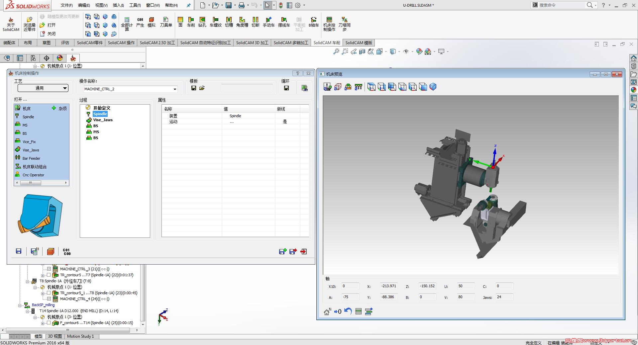The height and width of the screenshot is (345, 638).
Task: Open the 帮助(H) menu
Action: pyautogui.click(x=171, y=5)
